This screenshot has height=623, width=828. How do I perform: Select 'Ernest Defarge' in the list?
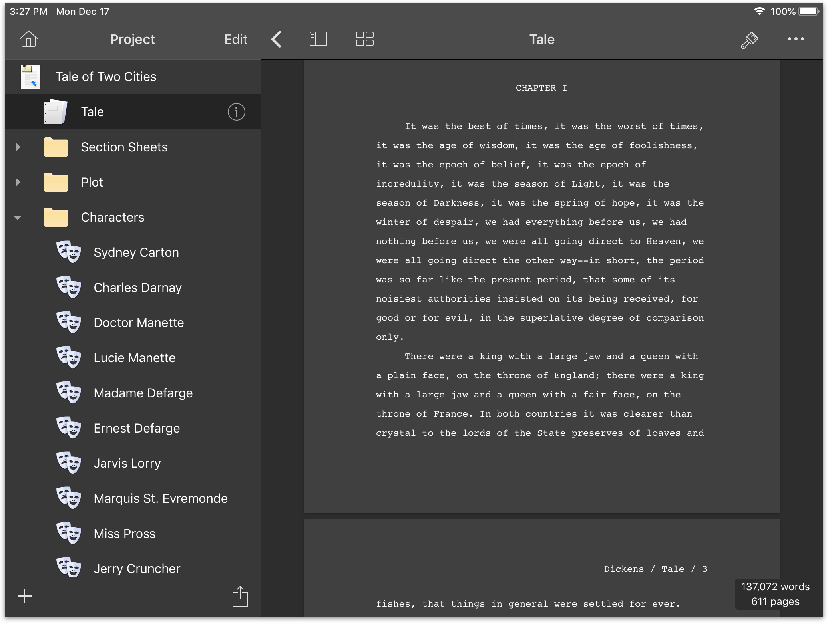137,428
